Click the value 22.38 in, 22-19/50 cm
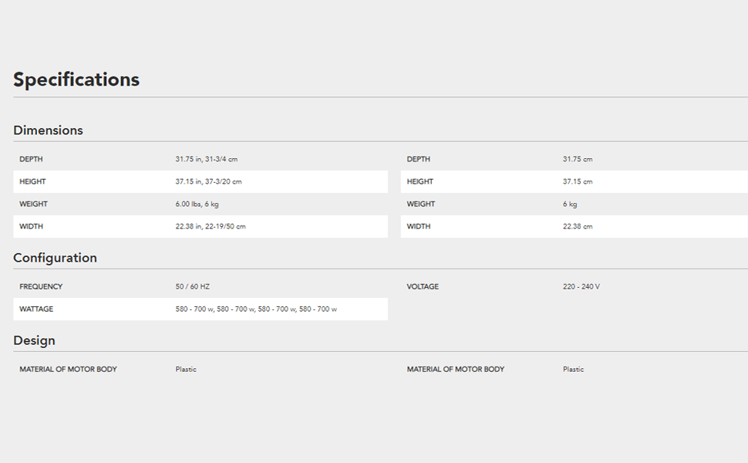748x463 pixels. pos(211,226)
